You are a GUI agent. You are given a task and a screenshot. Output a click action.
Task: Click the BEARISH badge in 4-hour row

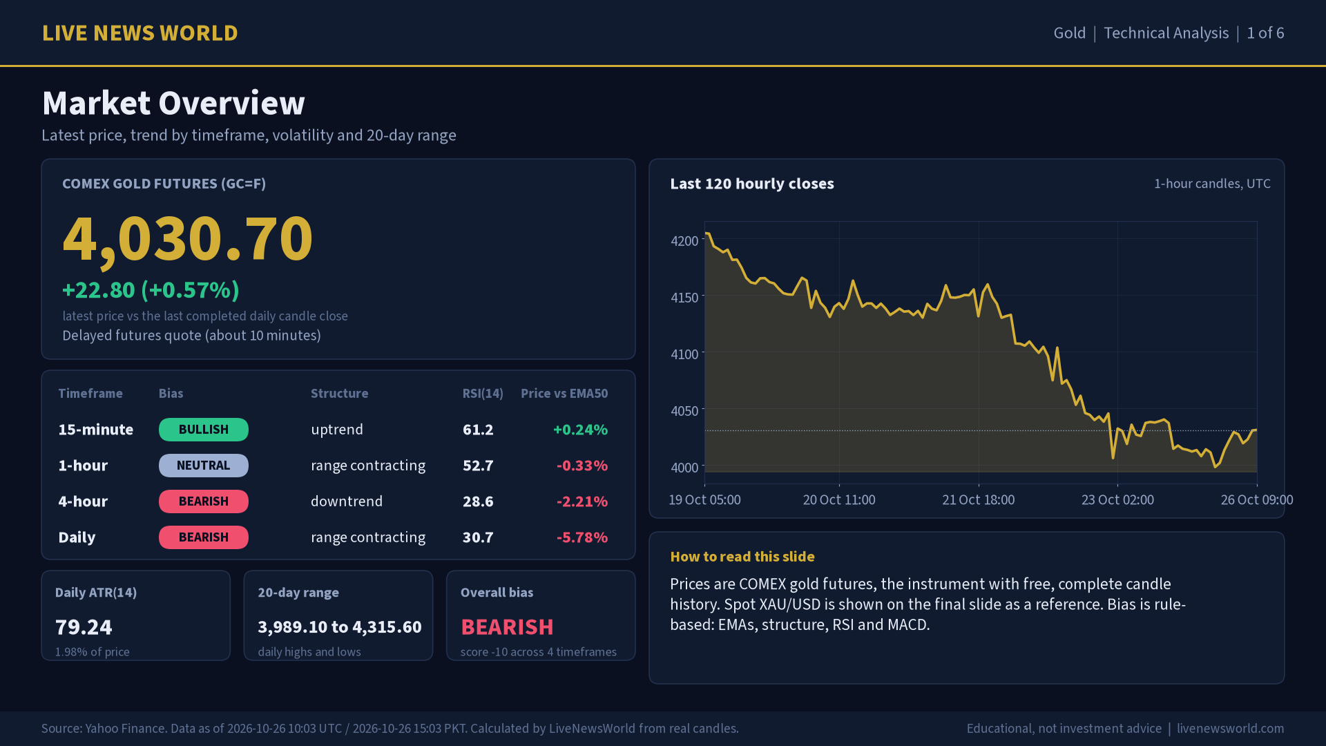click(x=204, y=501)
